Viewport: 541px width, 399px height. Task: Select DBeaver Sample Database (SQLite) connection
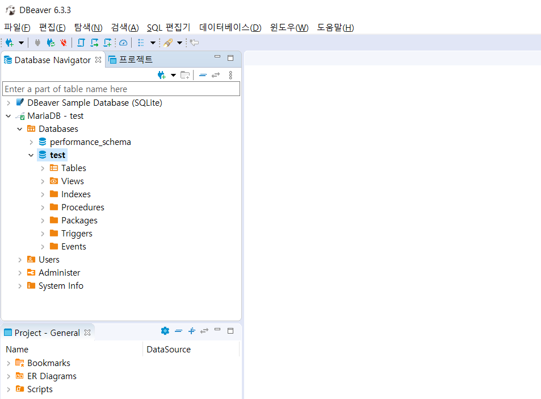click(95, 103)
